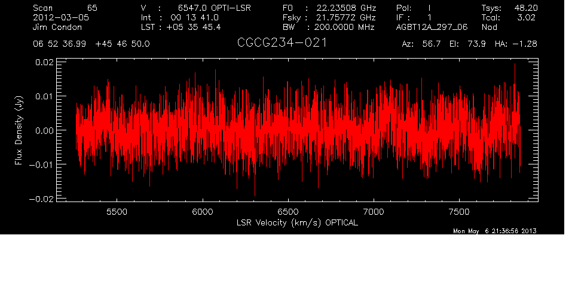Click Tsys value 48.20
575x293 pixels.
526,8
